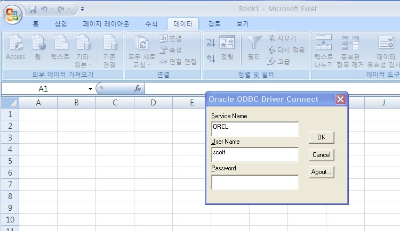
Task: Click the About... button
Action: [x=322, y=172]
